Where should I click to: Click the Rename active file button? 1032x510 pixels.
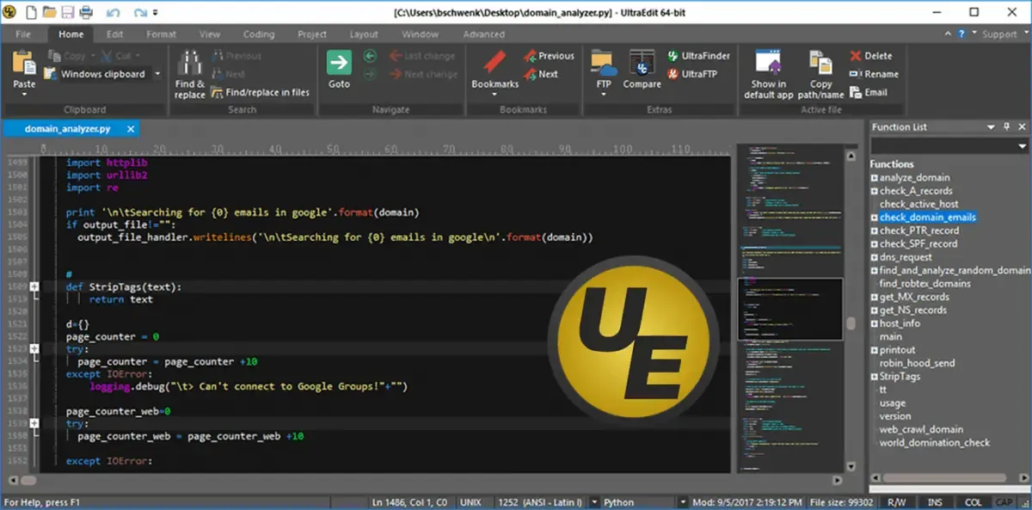tap(874, 74)
